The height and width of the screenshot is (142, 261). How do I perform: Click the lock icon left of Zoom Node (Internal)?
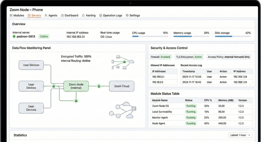click(x=54, y=86)
